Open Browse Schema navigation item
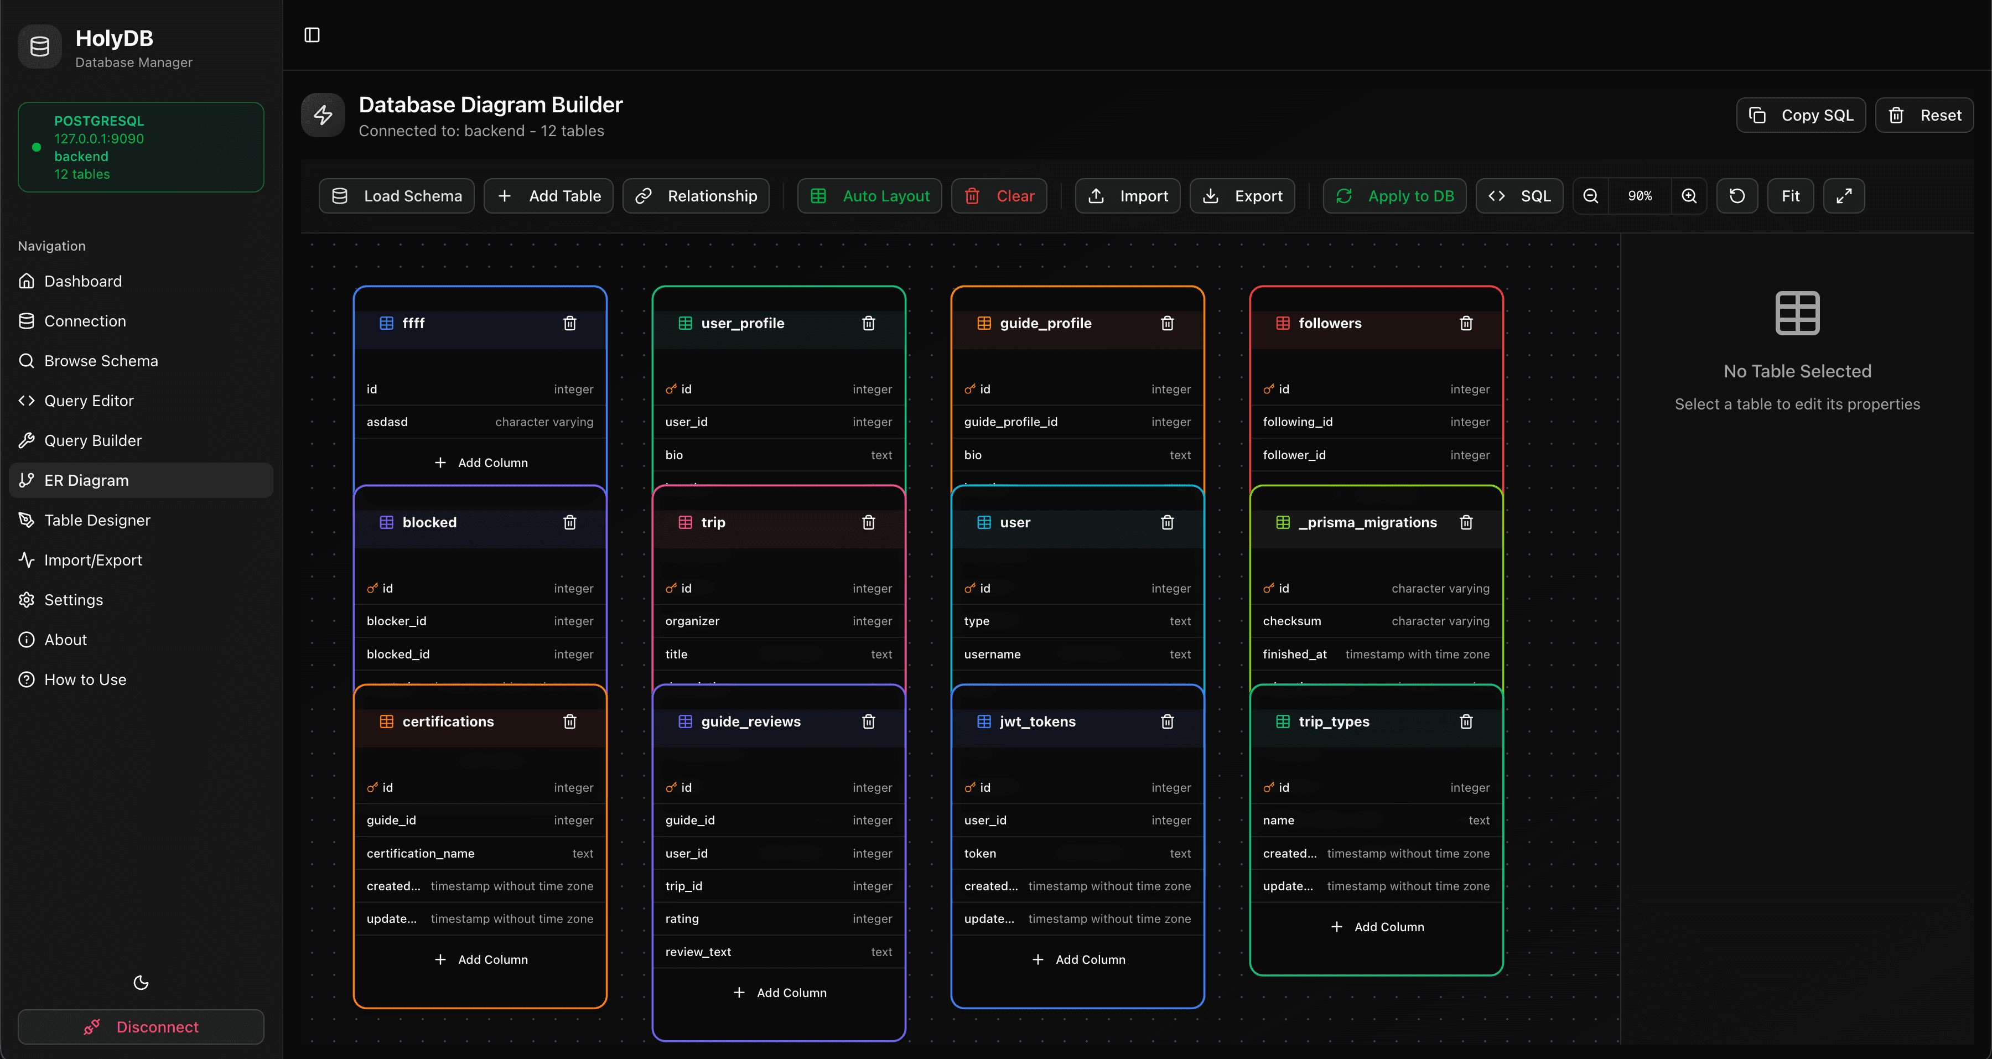Screen dimensions: 1992x1059 tap(101, 361)
